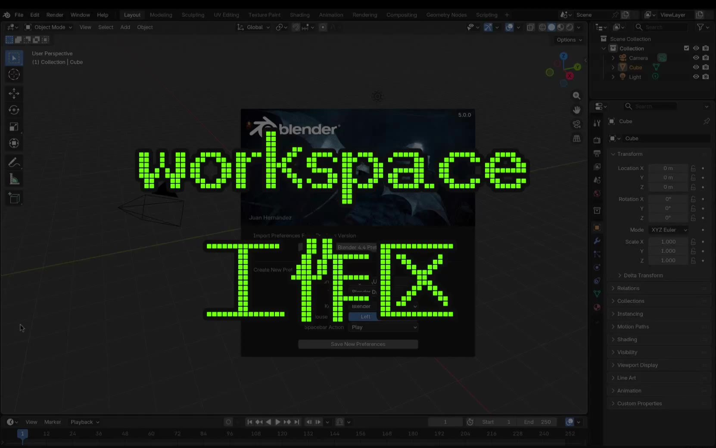Pick the Annotate pencil tool
716x448 pixels.
[x=14, y=163]
